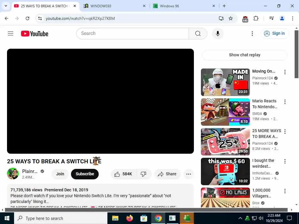Click the Windows taskbar search box

61,218
